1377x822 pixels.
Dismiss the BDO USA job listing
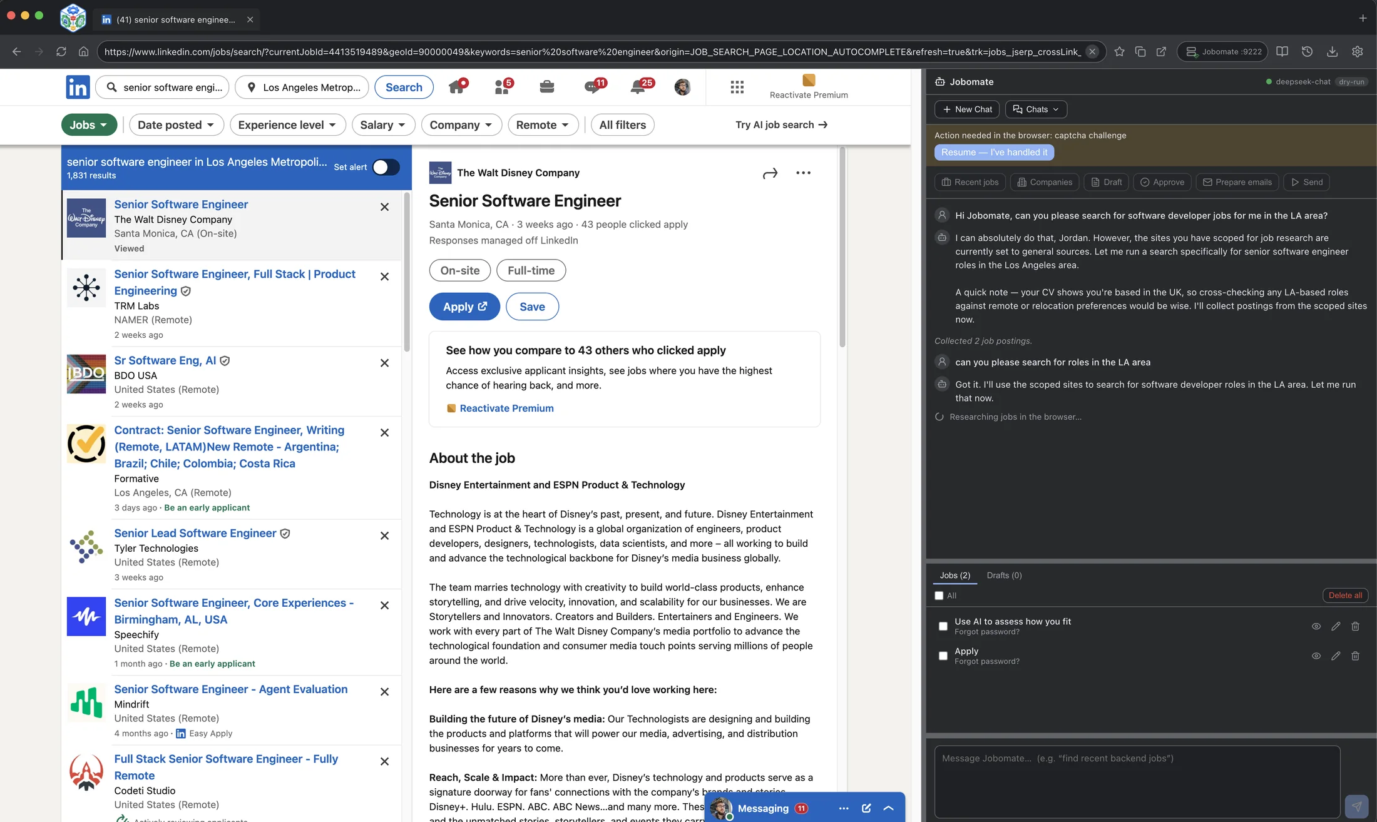click(x=384, y=363)
